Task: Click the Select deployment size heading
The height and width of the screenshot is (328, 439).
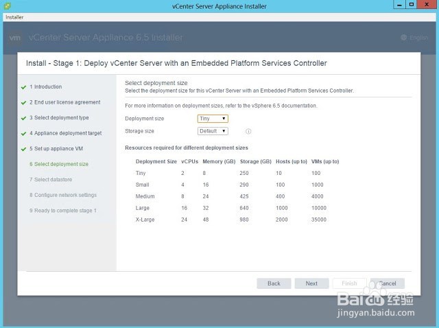Action: click(x=156, y=83)
